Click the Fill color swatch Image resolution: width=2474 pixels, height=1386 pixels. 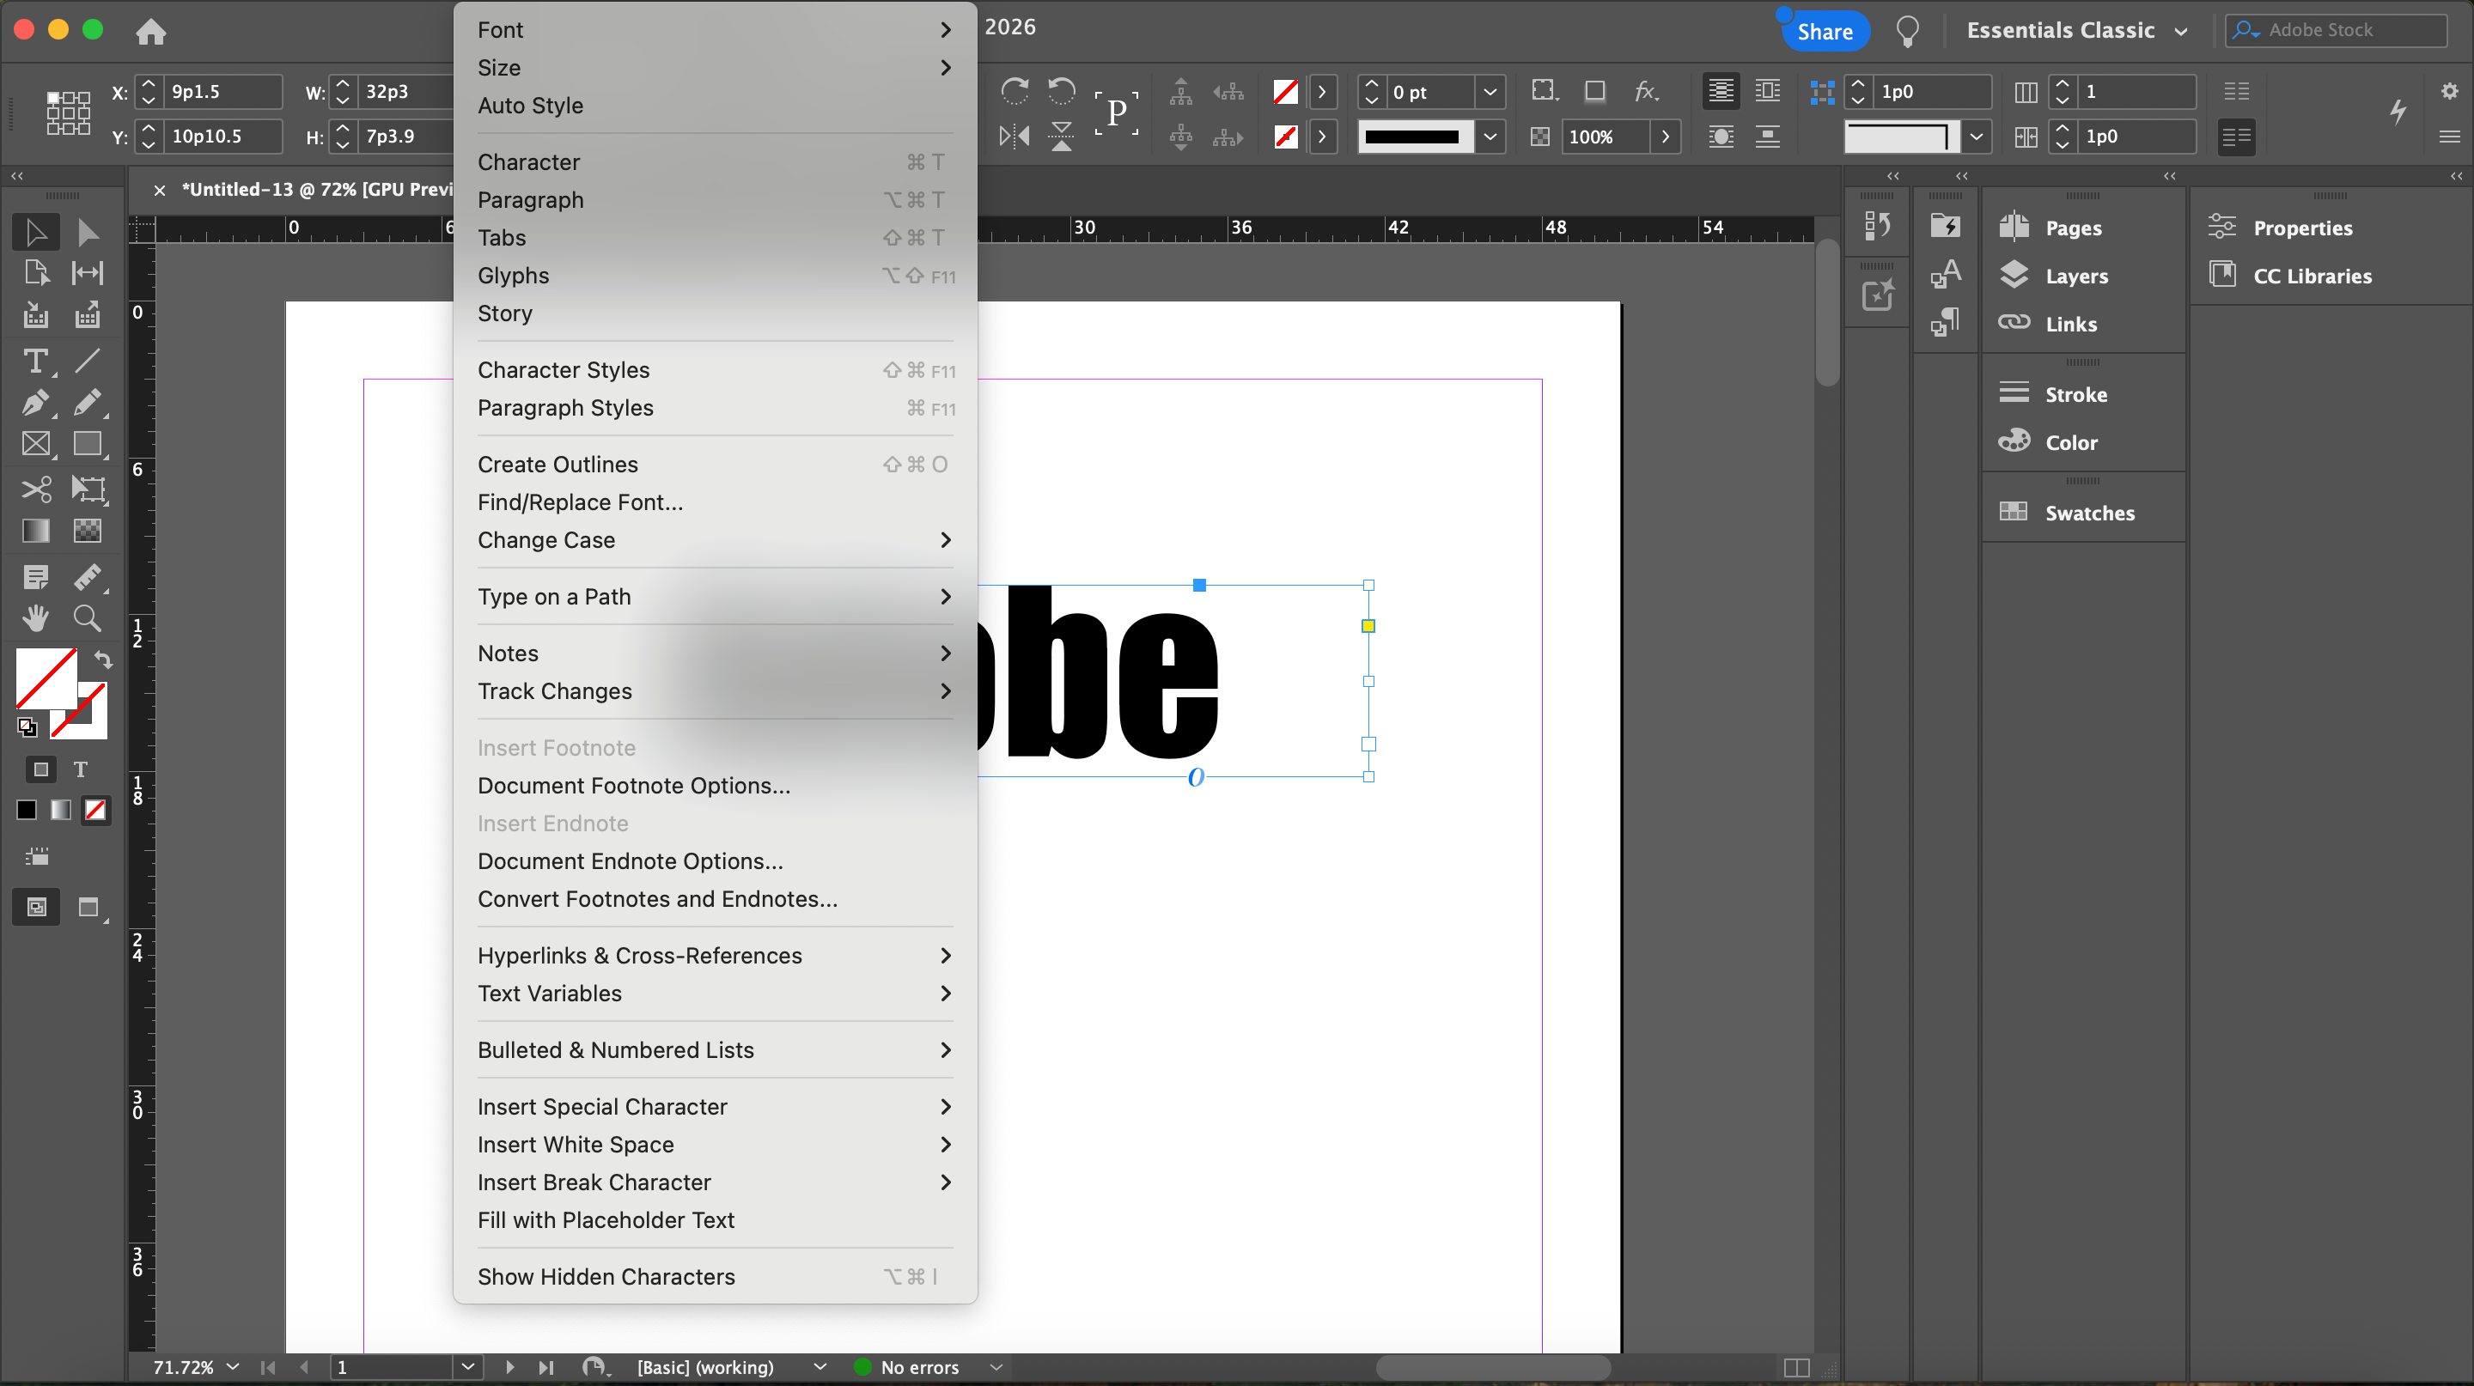pyautogui.click(x=44, y=678)
